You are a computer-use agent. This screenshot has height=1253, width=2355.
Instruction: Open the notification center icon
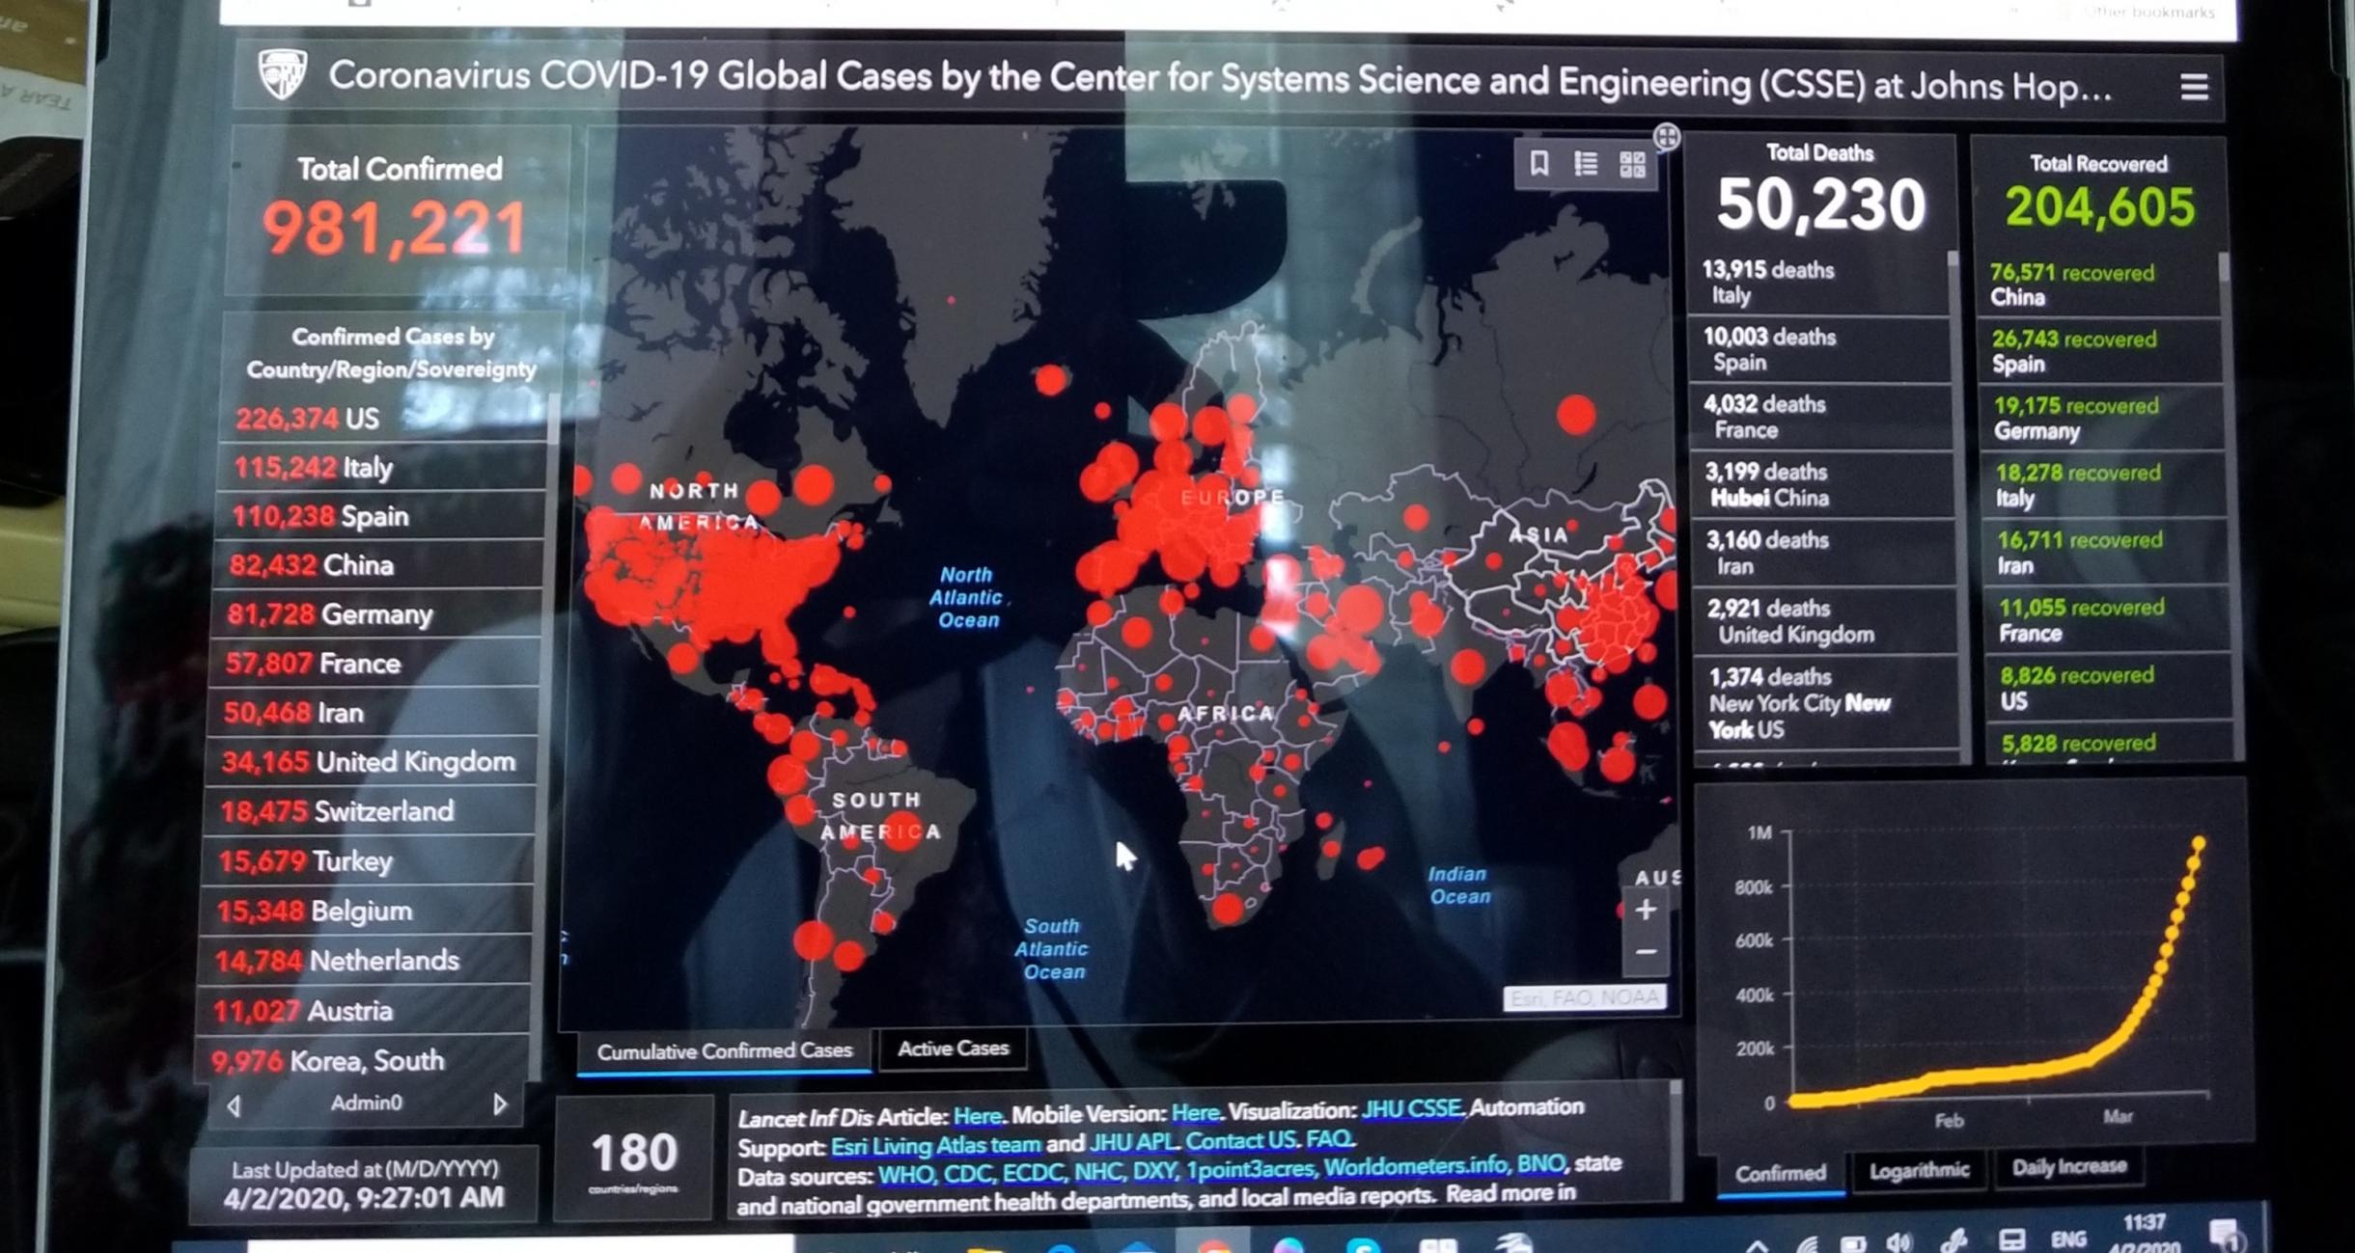click(x=2225, y=1236)
